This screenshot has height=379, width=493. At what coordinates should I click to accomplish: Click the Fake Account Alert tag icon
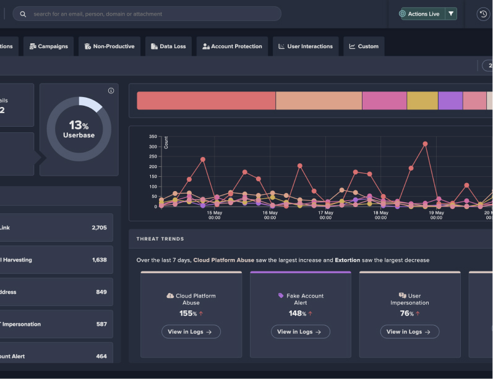point(281,296)
